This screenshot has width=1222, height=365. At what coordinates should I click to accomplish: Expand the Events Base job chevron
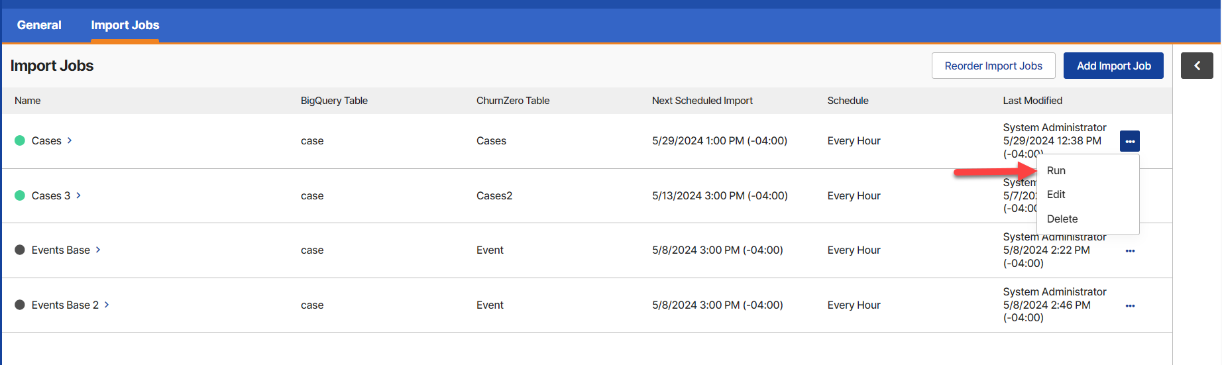pos(98,250)
